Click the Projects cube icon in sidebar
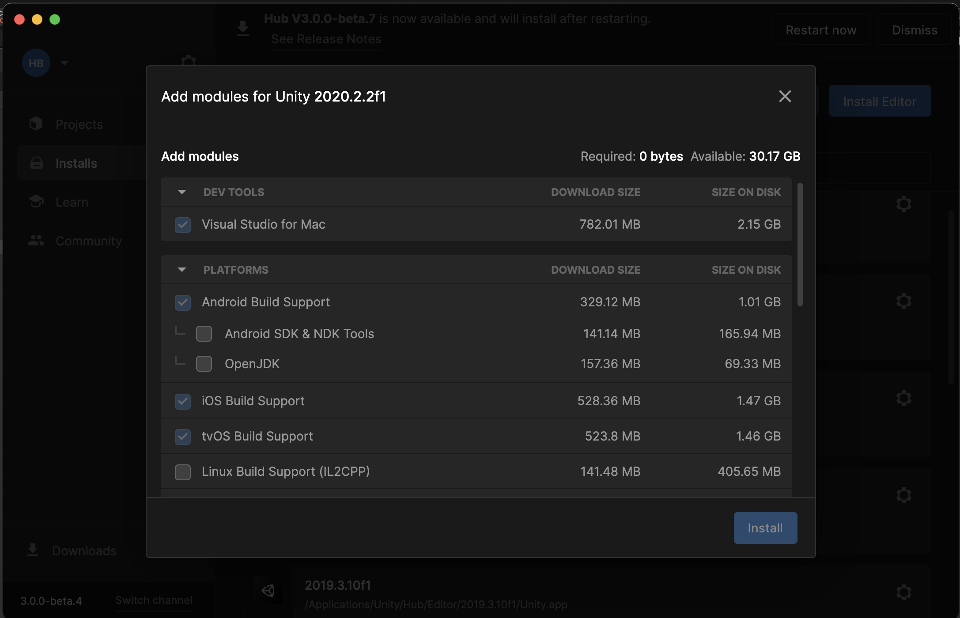Screen dimensions: 960x618 tap(36, 124)
